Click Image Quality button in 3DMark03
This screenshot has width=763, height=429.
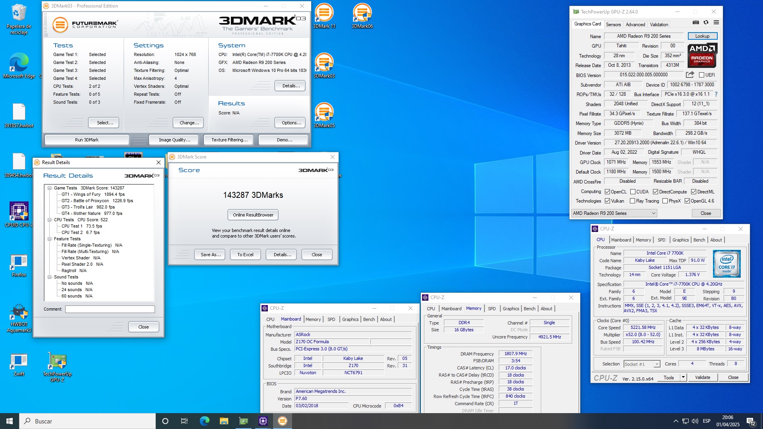point(174,140)
